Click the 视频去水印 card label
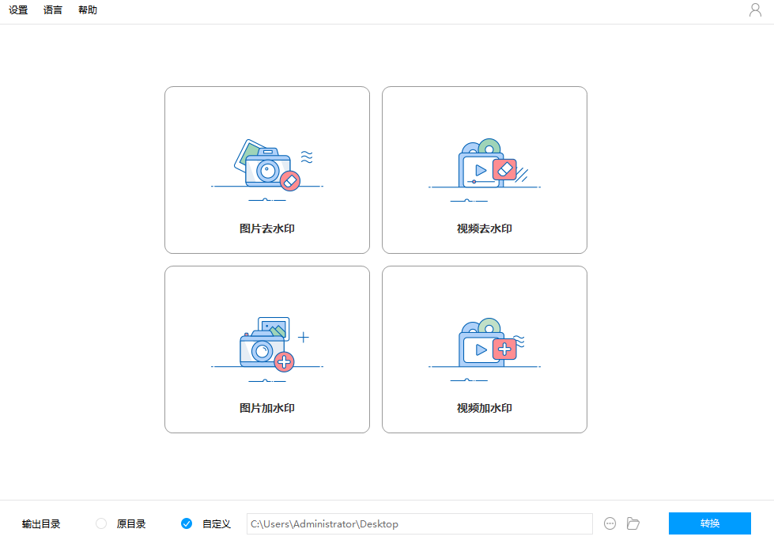 point(485,229)
